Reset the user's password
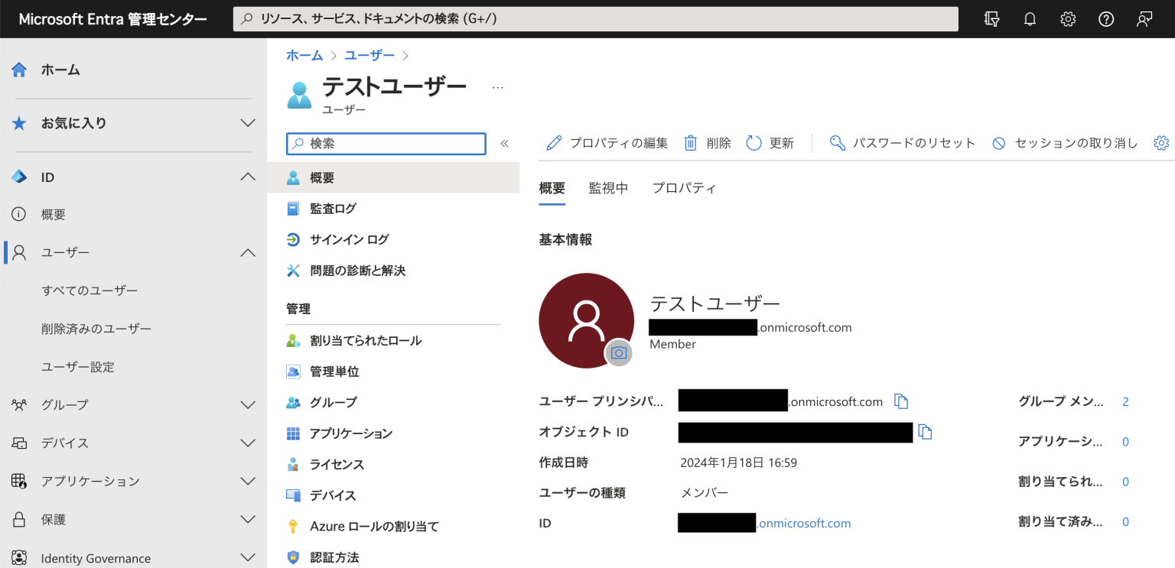The image size is (1175, 568). pyautogui.click(x=838, y=142)
